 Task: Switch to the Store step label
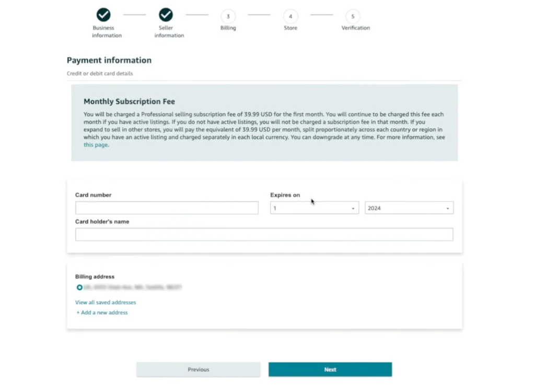click(x=290, y=28)
